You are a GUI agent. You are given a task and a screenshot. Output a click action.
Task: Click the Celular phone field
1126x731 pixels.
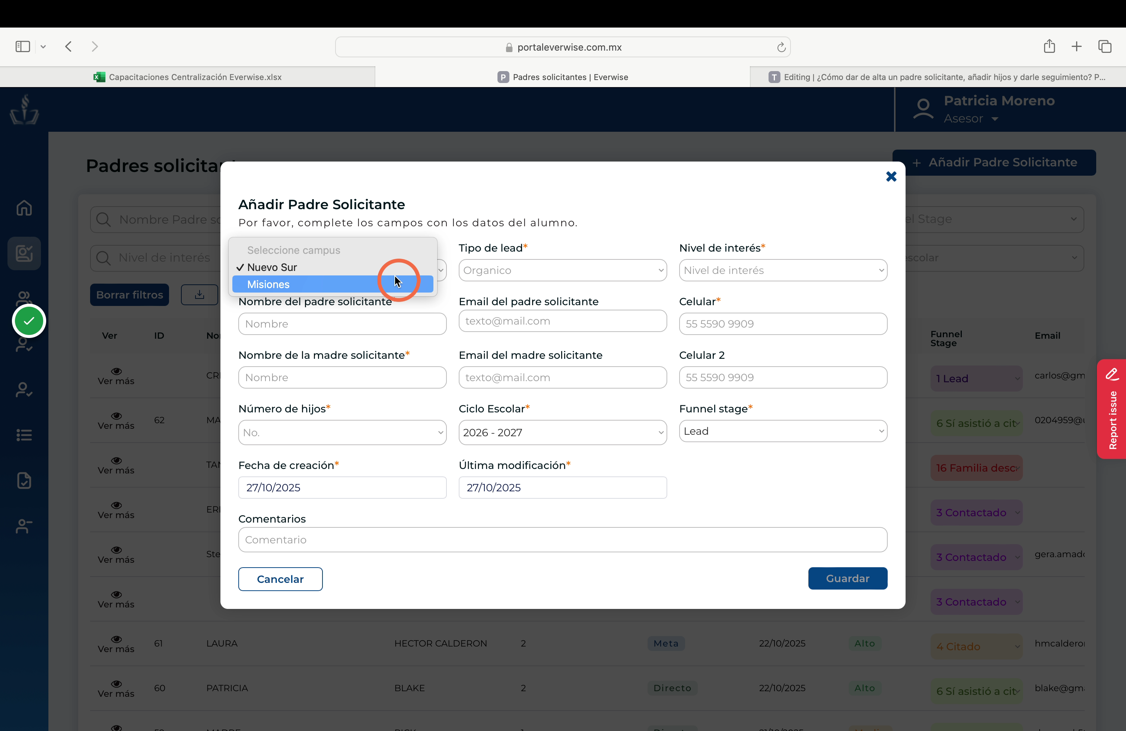[x=783, y=323]
